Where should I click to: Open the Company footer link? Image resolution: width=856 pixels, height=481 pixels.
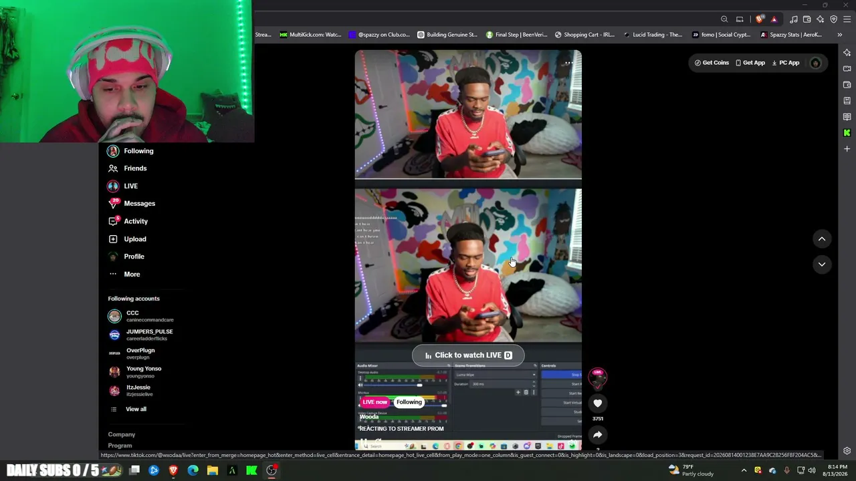point(122,434)
